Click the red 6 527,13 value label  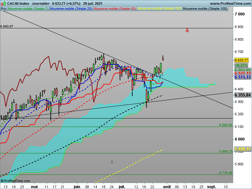coord(243,73)
